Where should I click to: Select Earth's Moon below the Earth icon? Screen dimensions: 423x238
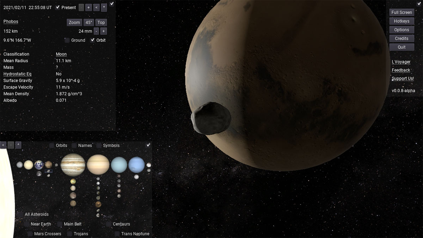click(39, 173)
